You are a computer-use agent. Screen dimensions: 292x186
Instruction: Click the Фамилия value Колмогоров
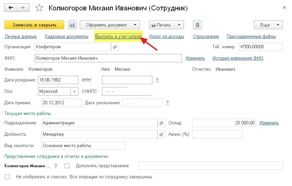[x=40, y=69]
